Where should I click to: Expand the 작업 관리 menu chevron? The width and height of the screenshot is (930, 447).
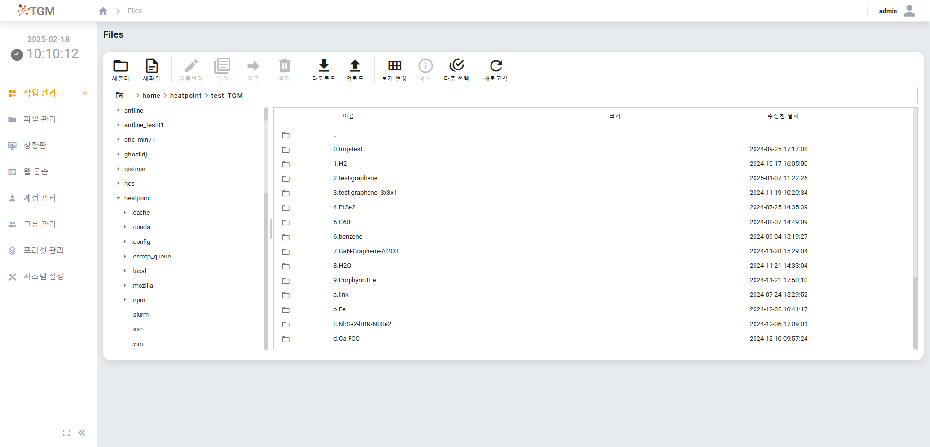[85, 93]
